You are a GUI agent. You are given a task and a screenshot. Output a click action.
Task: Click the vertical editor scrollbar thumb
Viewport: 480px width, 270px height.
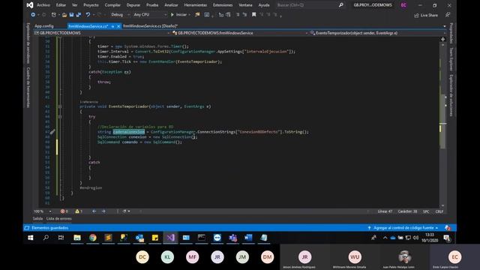tap(442, 121)
